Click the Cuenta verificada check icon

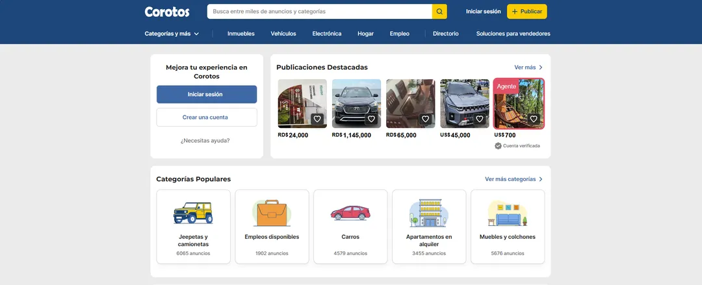(498, 146)
